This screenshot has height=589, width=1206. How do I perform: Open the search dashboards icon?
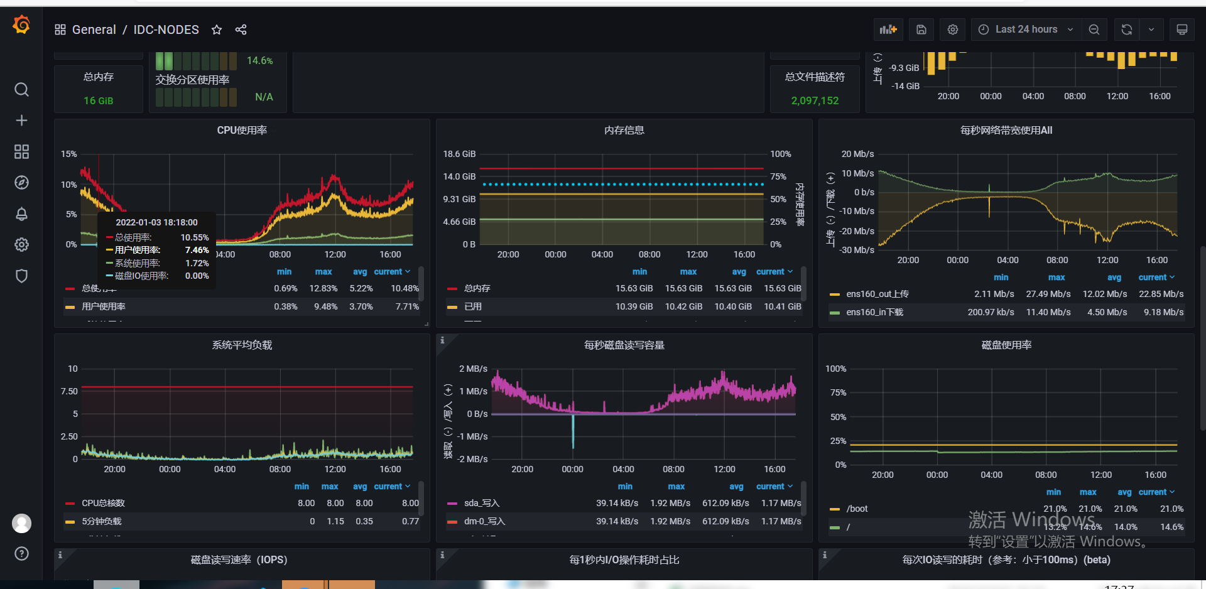click(x=21, y=90)
